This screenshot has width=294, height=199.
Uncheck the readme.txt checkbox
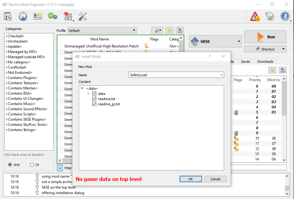pyautogui.click(x=94, y=99)
